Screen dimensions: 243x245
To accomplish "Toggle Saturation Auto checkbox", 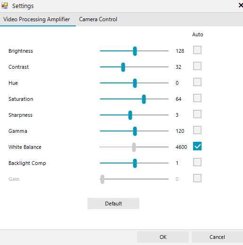I will tap(197, 98).
